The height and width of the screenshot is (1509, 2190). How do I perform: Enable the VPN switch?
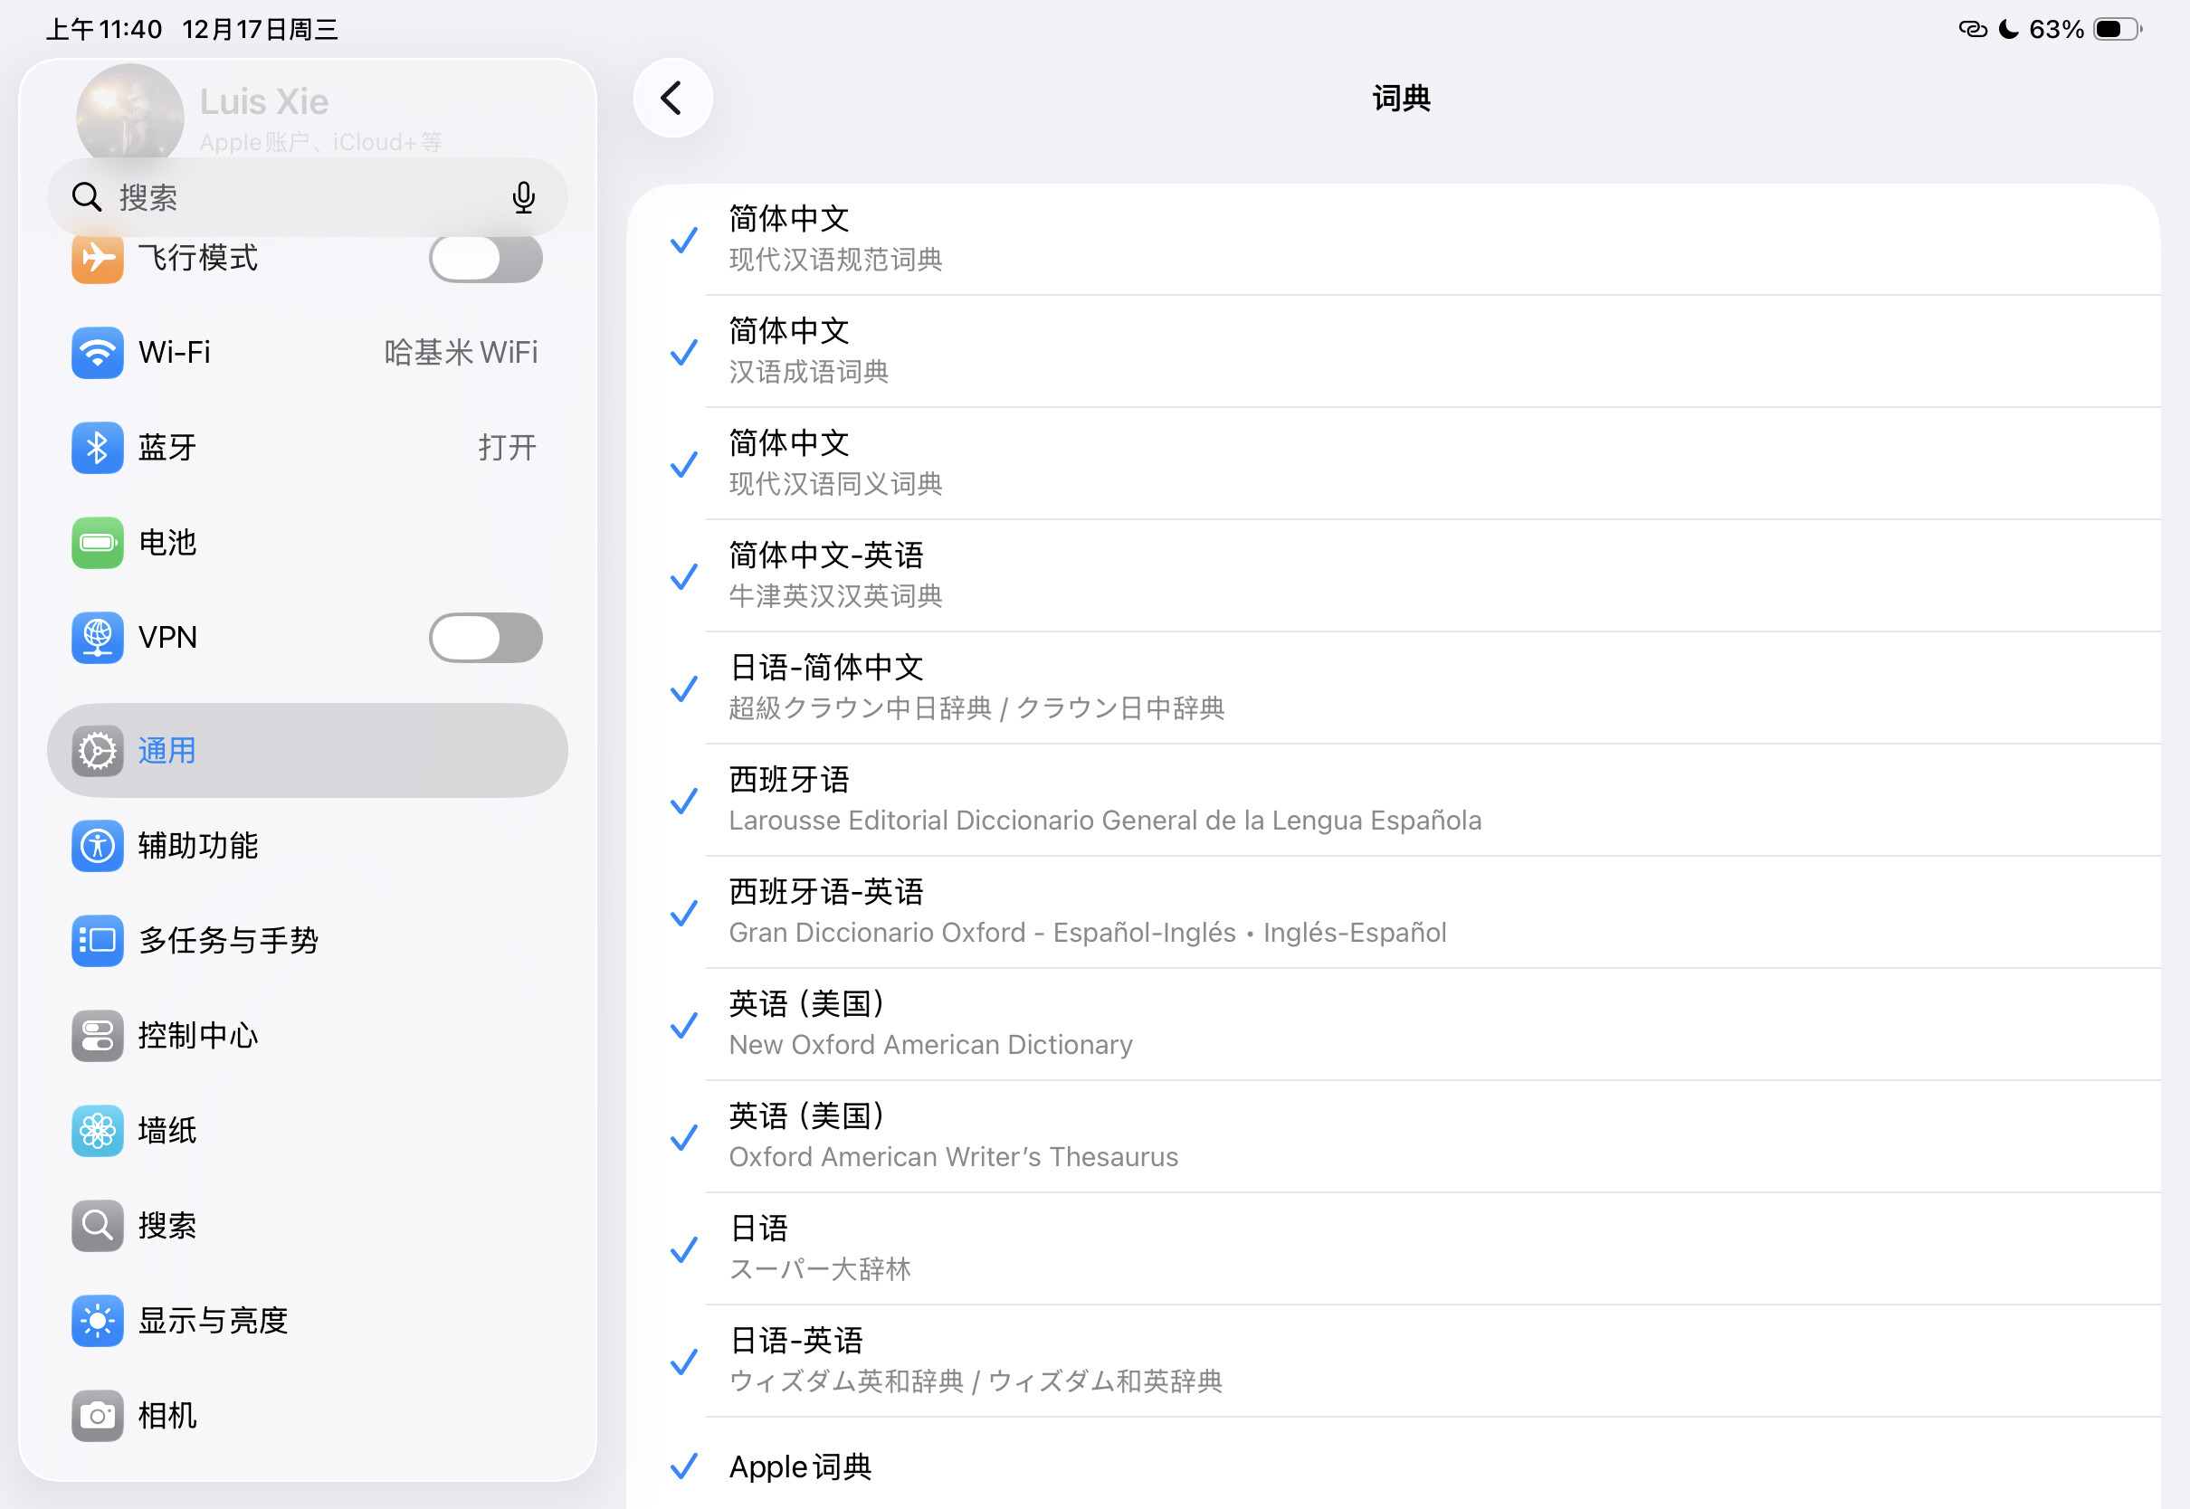click(x=485, y=637)
